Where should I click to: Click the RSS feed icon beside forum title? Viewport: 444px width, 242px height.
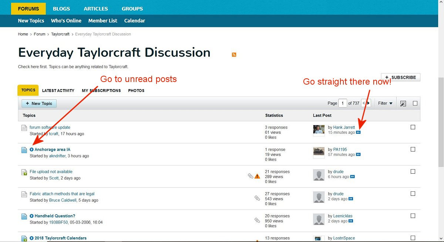pos(234,55)
